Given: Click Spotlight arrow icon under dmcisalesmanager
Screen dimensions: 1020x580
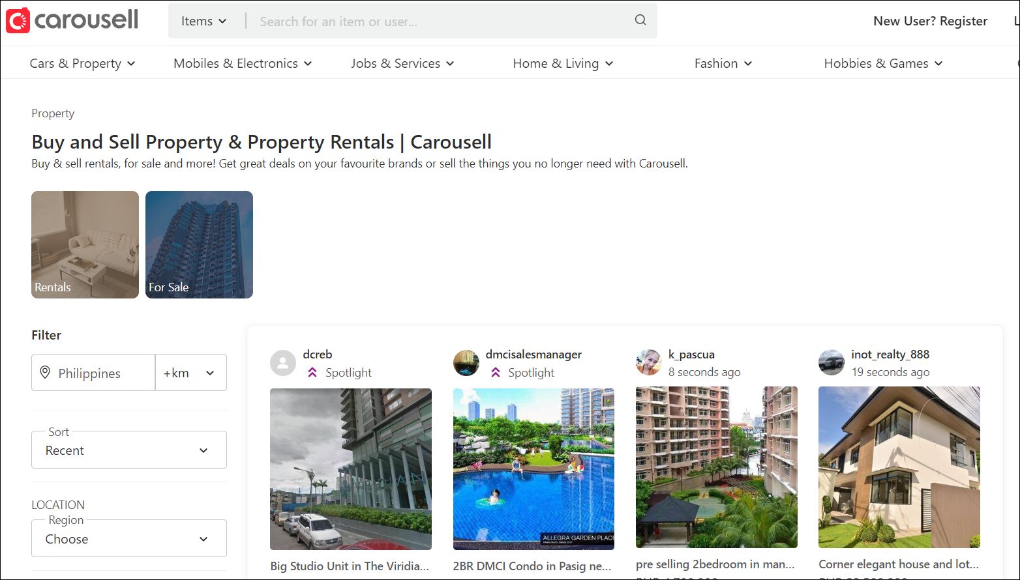Looking at the screenshot, I should click(x=496, y=373).
